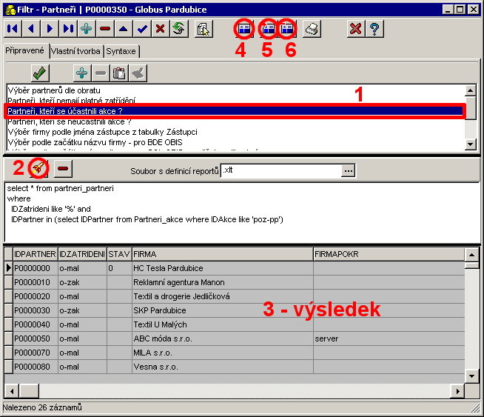The height and width of the screenshot is (417, 484).
Task: Run the filter with the circled icon 2
Action: coord(39,169)
